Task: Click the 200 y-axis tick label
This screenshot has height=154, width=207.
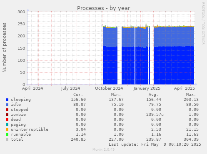Action: click(x=21, y=36)
